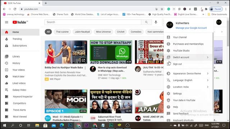Open File Explorer from the taskbar
This screenshot has height=129, width=230.
[37, 125]
